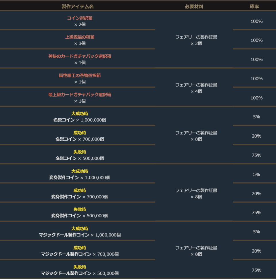
Task: Click the 確率 column header
Action: click(x=254, y=6)
